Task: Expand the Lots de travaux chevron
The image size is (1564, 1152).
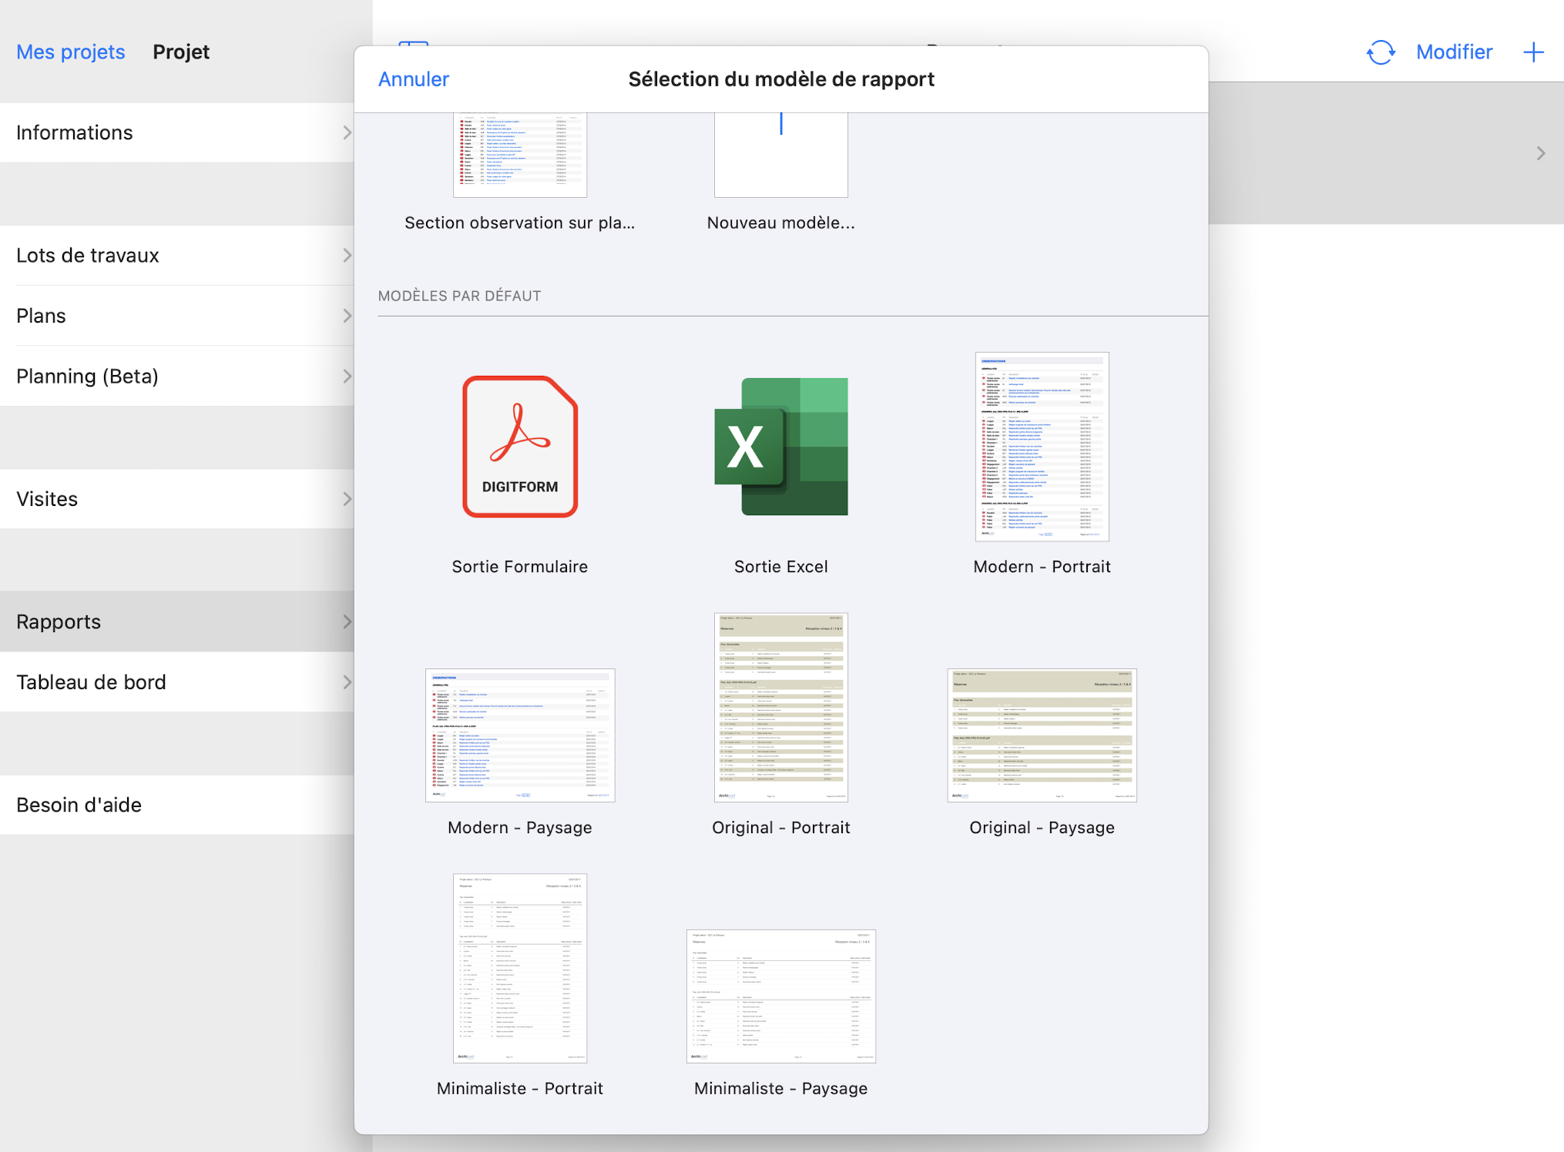Action: pos(347,256)
